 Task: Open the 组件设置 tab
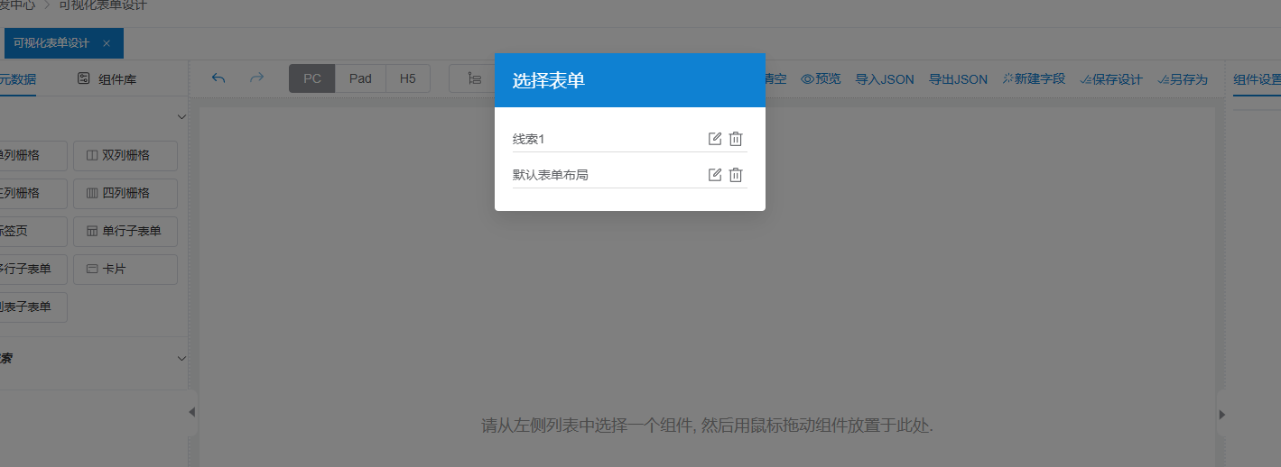pyautogui.click(x=1257, y=79)
